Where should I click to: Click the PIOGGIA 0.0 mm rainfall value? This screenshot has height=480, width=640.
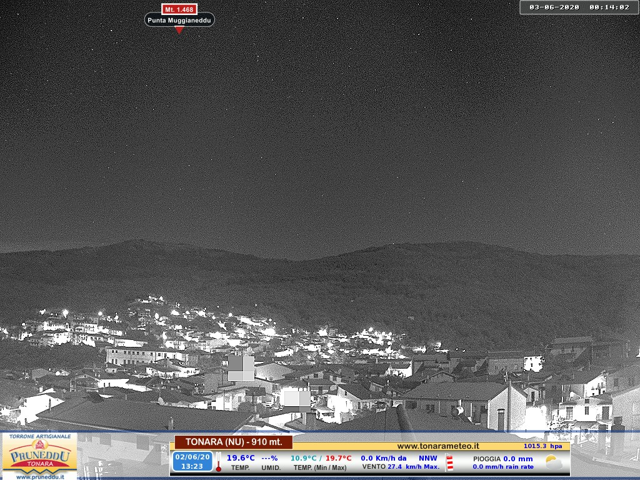click(503, 459)
